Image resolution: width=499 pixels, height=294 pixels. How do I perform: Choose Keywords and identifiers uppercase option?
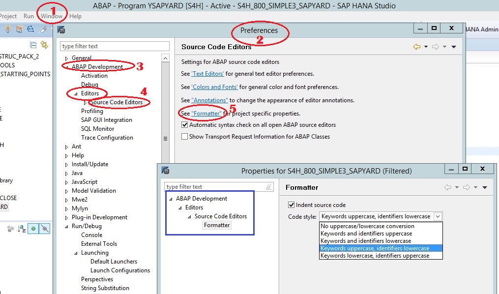(x=381, y=234)
